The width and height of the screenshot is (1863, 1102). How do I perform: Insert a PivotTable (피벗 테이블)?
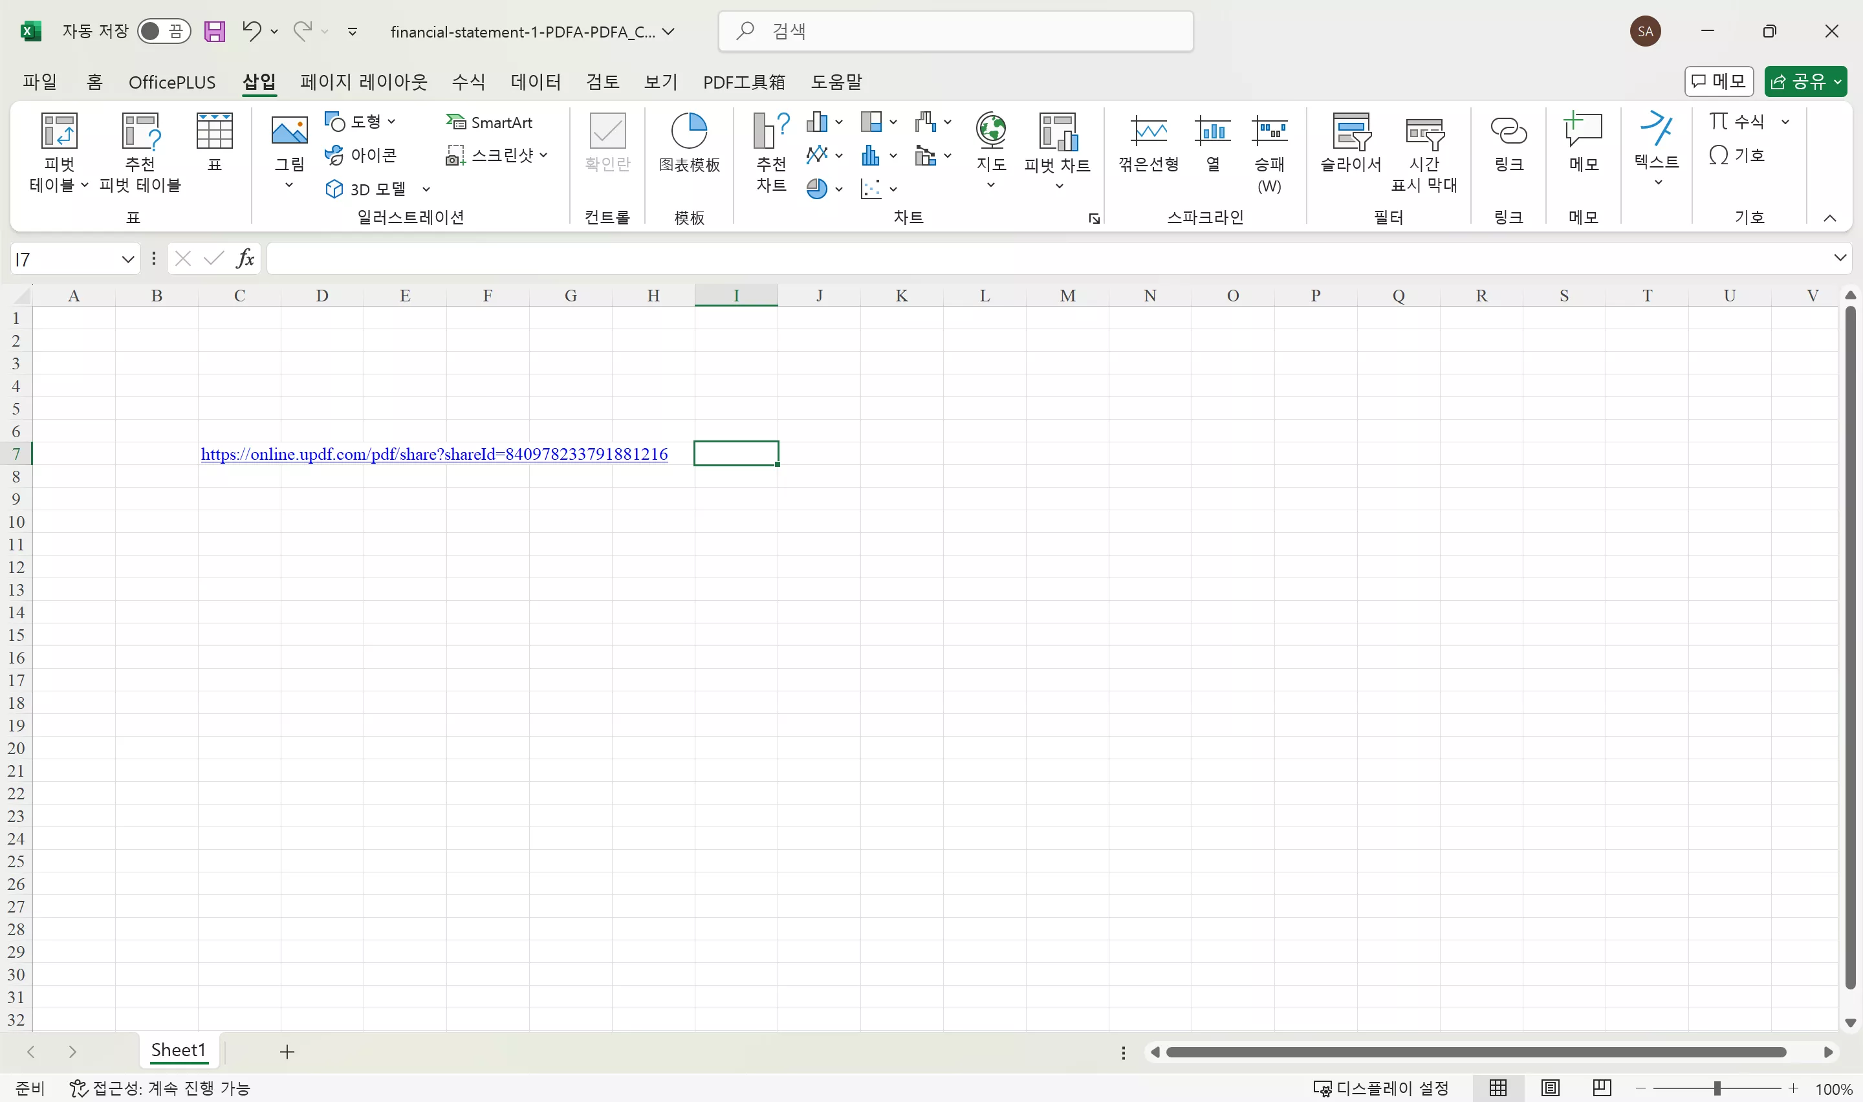[59, 152]
